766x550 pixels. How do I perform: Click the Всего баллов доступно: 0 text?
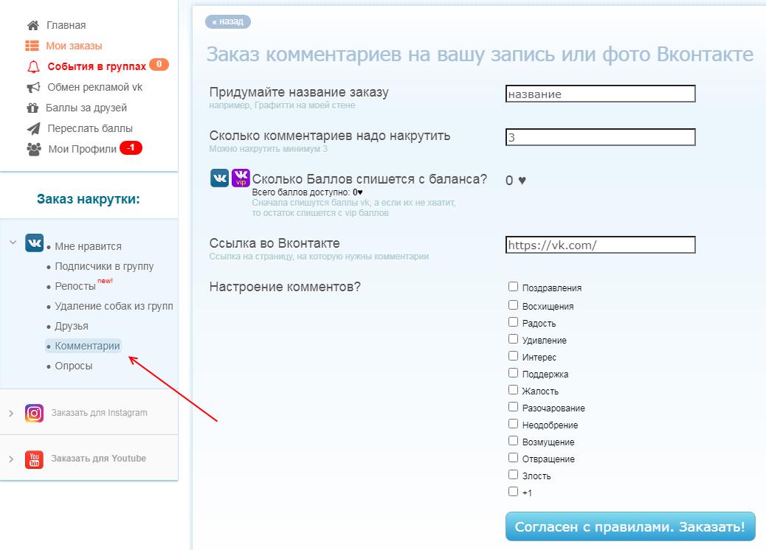click(x=307, y=192)
